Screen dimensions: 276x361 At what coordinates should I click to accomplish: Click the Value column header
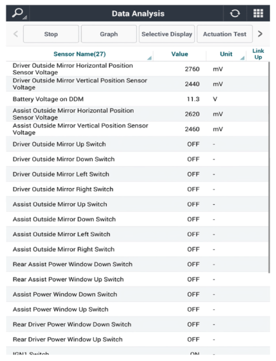pyautogui.click(x=180, y=54)
